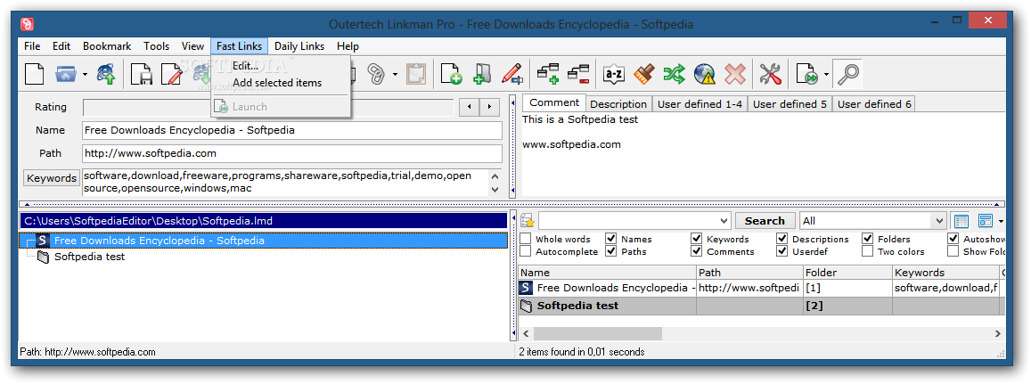Click the Name column header in results
The image size is (1031, 384).
pos(608,273)
